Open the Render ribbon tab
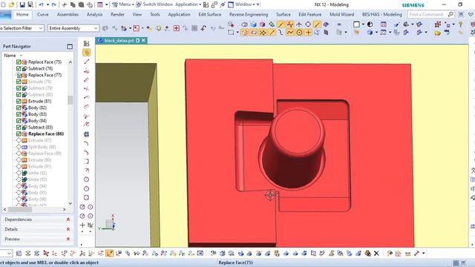475x267 pixels. tap(117, 14)
